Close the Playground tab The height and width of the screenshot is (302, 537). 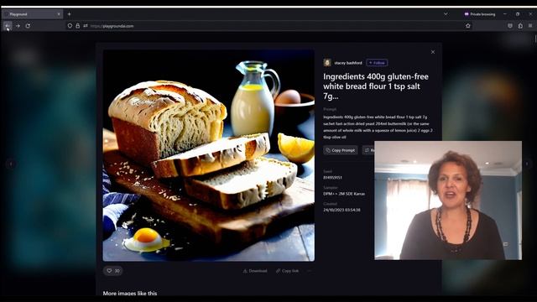click(59, 14)
